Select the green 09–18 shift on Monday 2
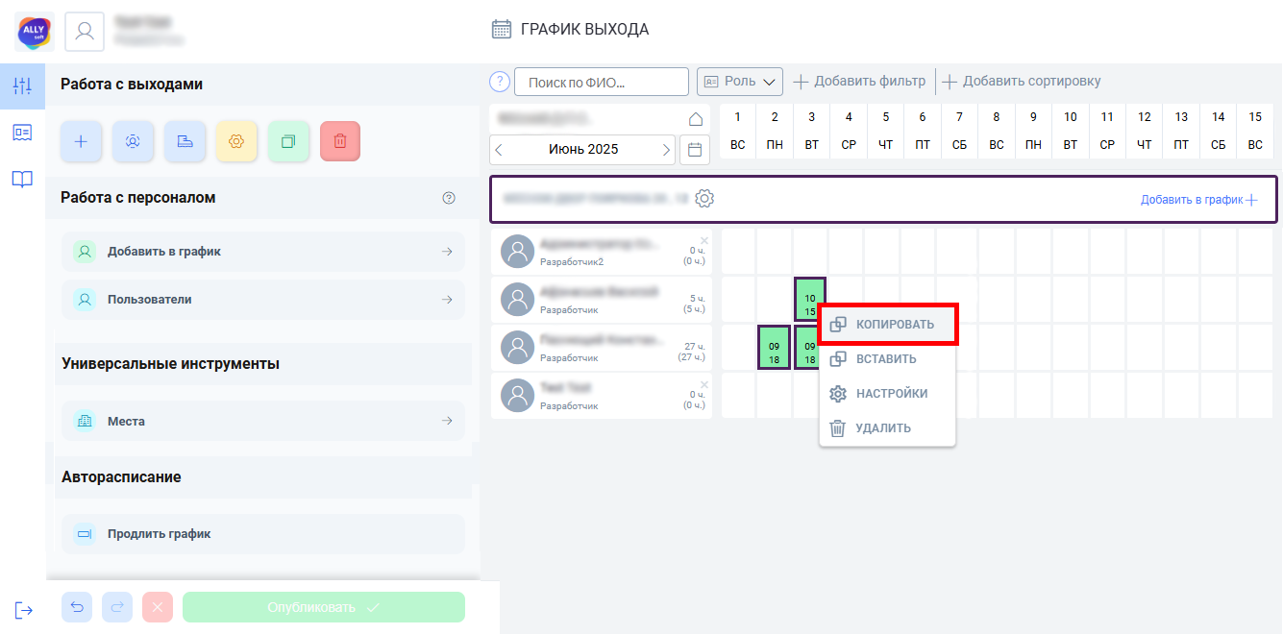 (x=774, y=348)
